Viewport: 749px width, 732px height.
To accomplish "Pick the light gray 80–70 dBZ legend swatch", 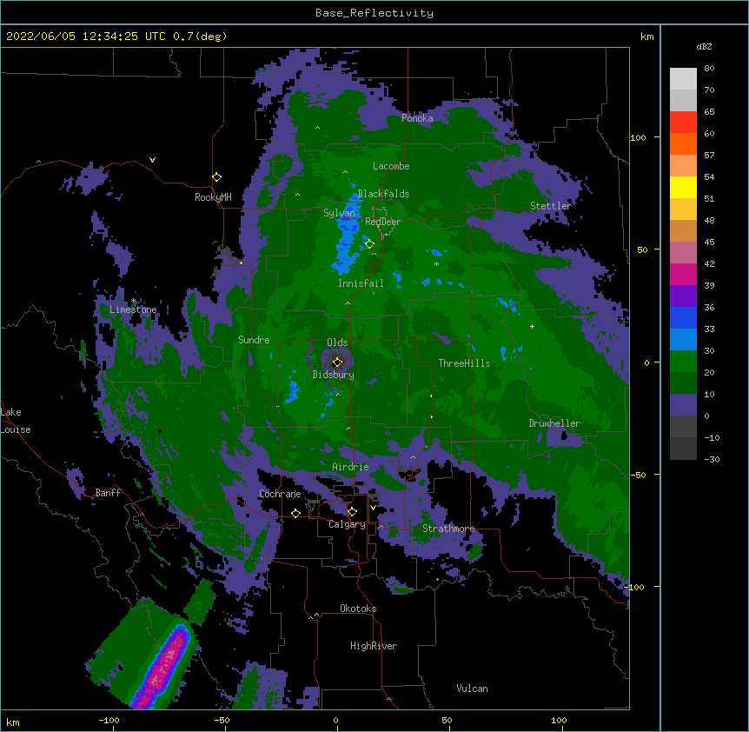I will point(683,79).
